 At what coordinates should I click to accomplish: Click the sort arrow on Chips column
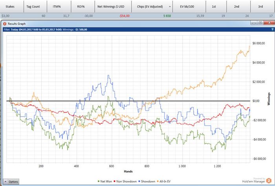pos(170,7)
